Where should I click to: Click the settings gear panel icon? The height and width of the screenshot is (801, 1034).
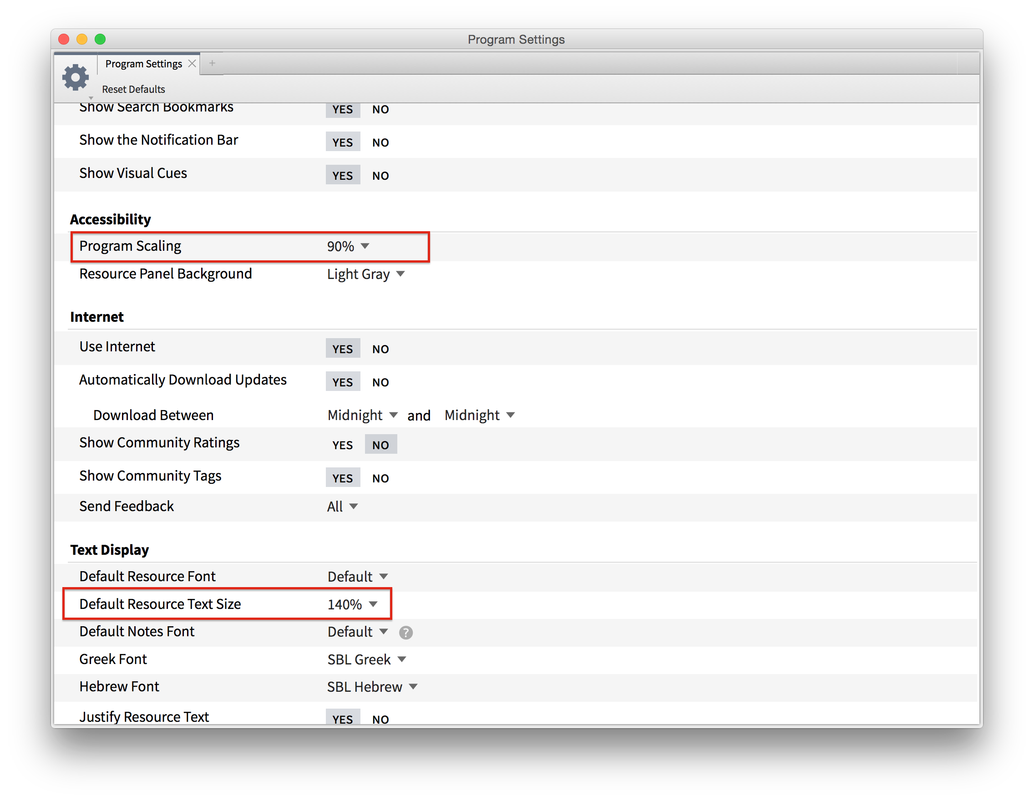pos(75,78)
